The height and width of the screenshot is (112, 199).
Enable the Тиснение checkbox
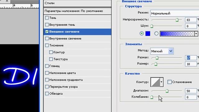pyautogui.click(x=47, y=45)
